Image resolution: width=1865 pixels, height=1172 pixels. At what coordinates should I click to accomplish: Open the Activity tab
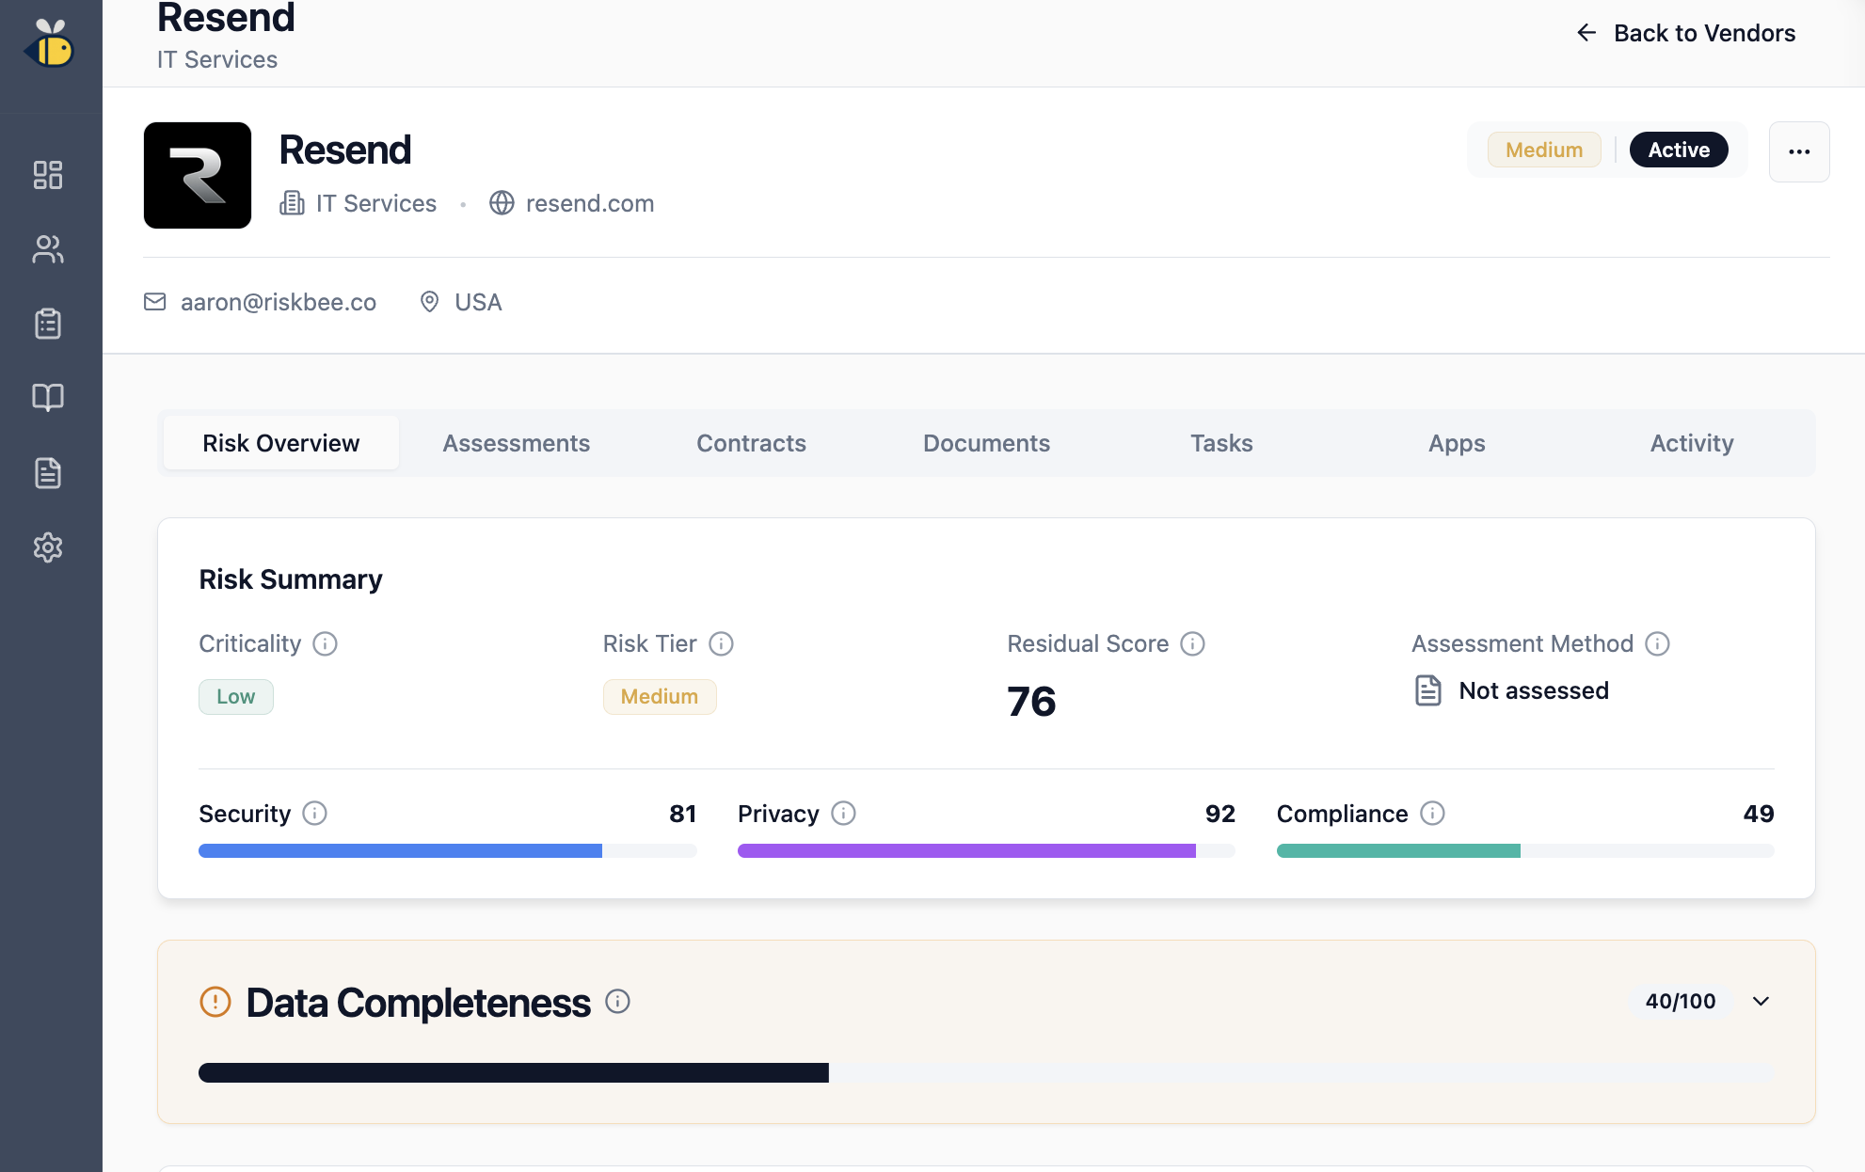pos(1692,443)
